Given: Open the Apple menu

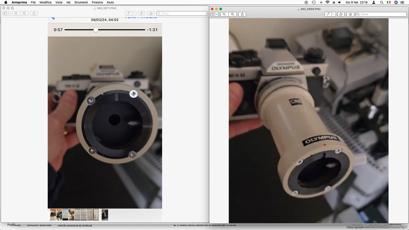Looking at the screenshot, I should [x=5, y=2].
